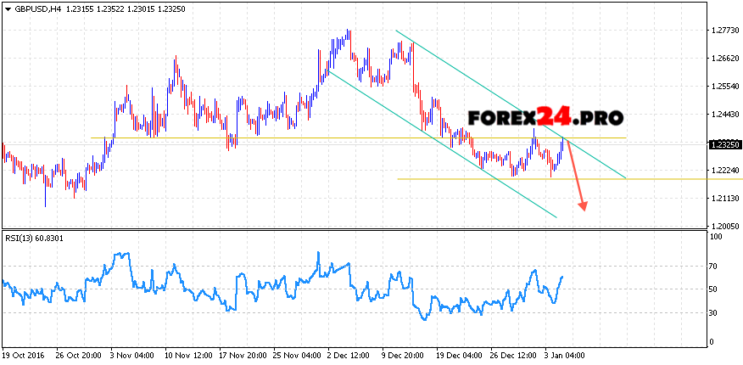Image resolution: width=743 pixels, height=365 pixels.
Task: Open the FOREX24.PRO watermark logo
Action: click(x=545, y=118)
